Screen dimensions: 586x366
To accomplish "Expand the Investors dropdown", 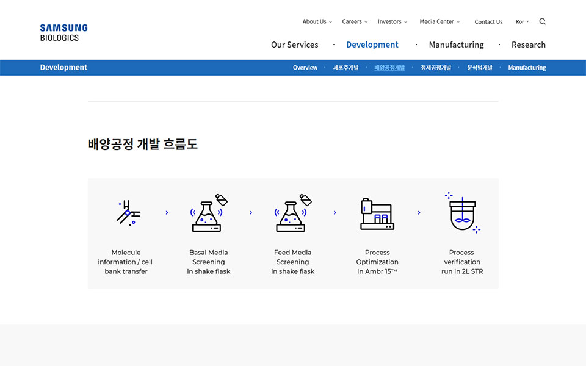I will coord(392,21).
